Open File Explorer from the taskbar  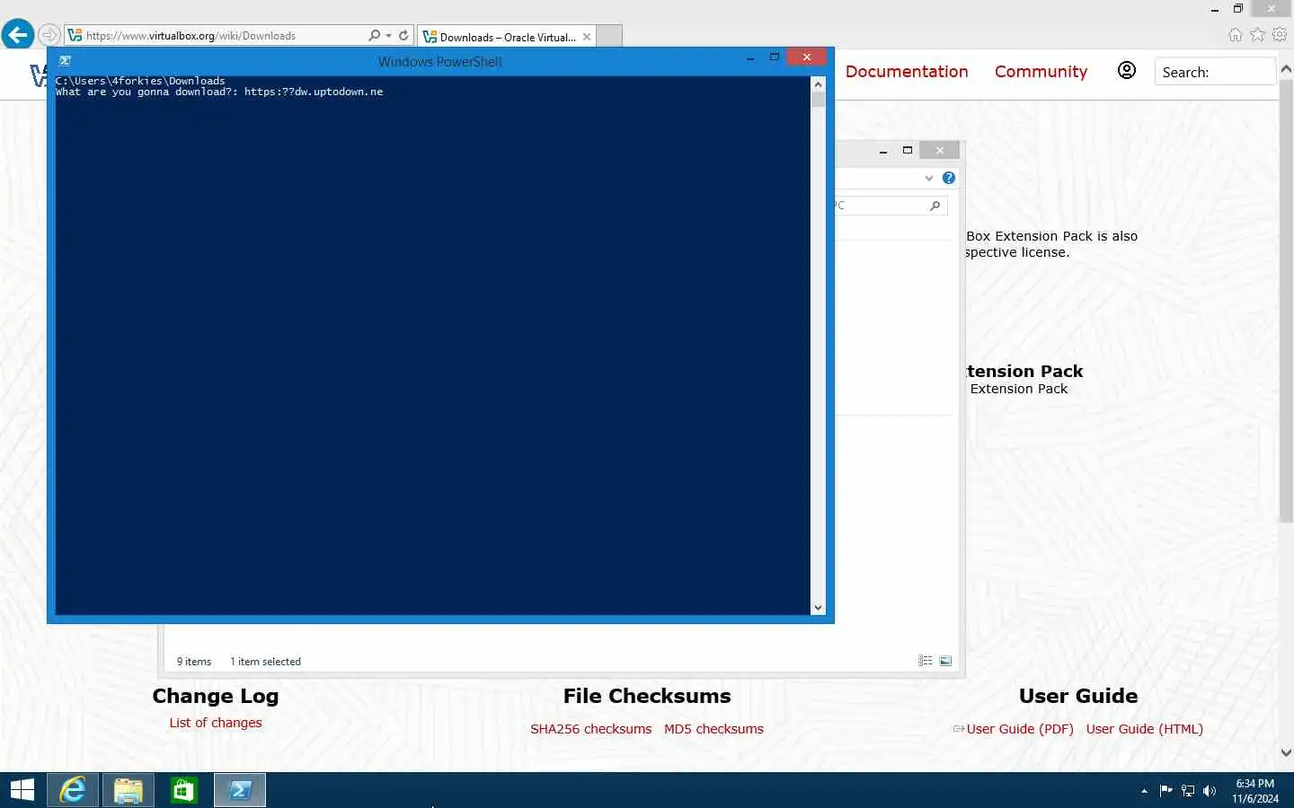point(128,790)
